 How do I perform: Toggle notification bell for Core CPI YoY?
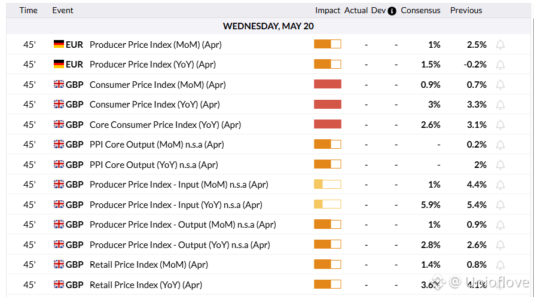click(500, 125)
